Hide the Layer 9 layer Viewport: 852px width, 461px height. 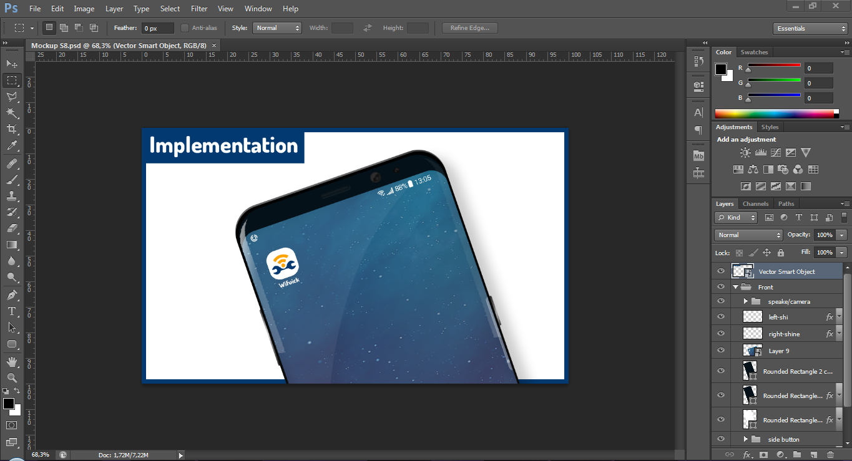click(x=721, y=351)
